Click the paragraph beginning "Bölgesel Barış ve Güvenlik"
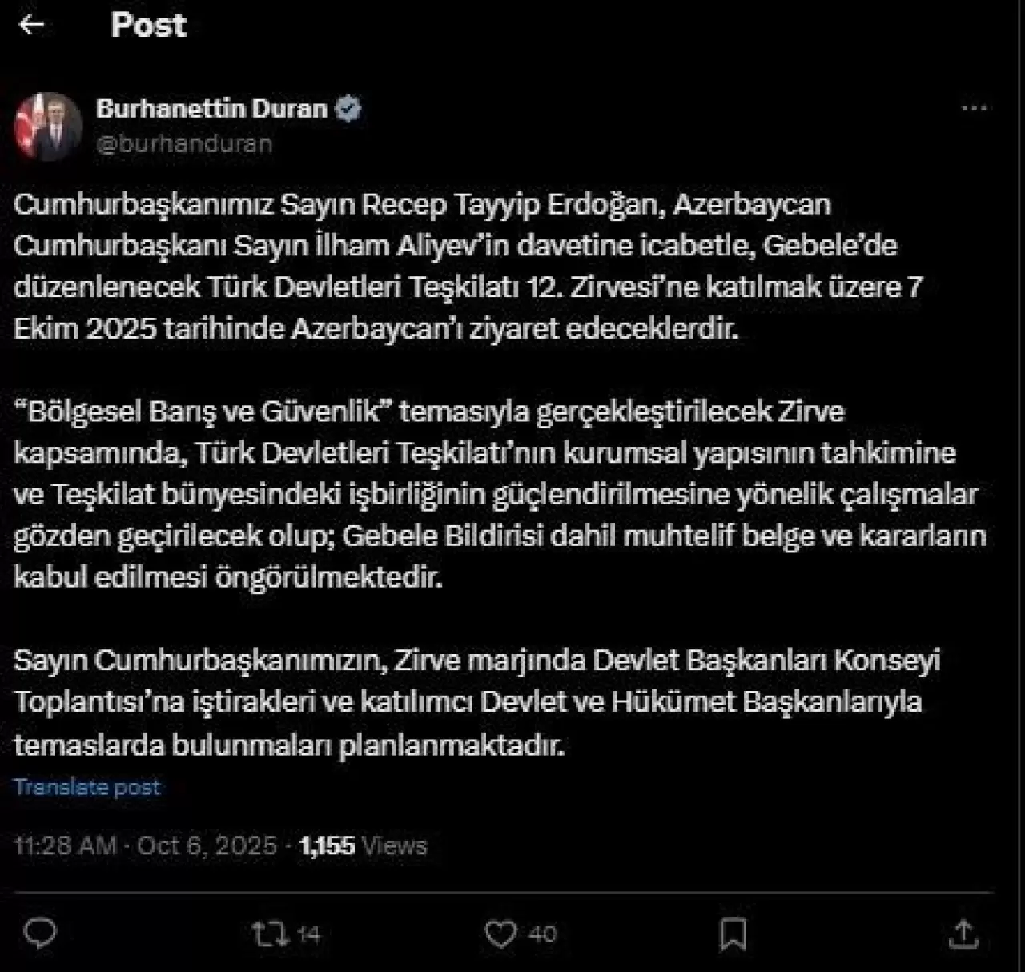 tap(498, 493)
